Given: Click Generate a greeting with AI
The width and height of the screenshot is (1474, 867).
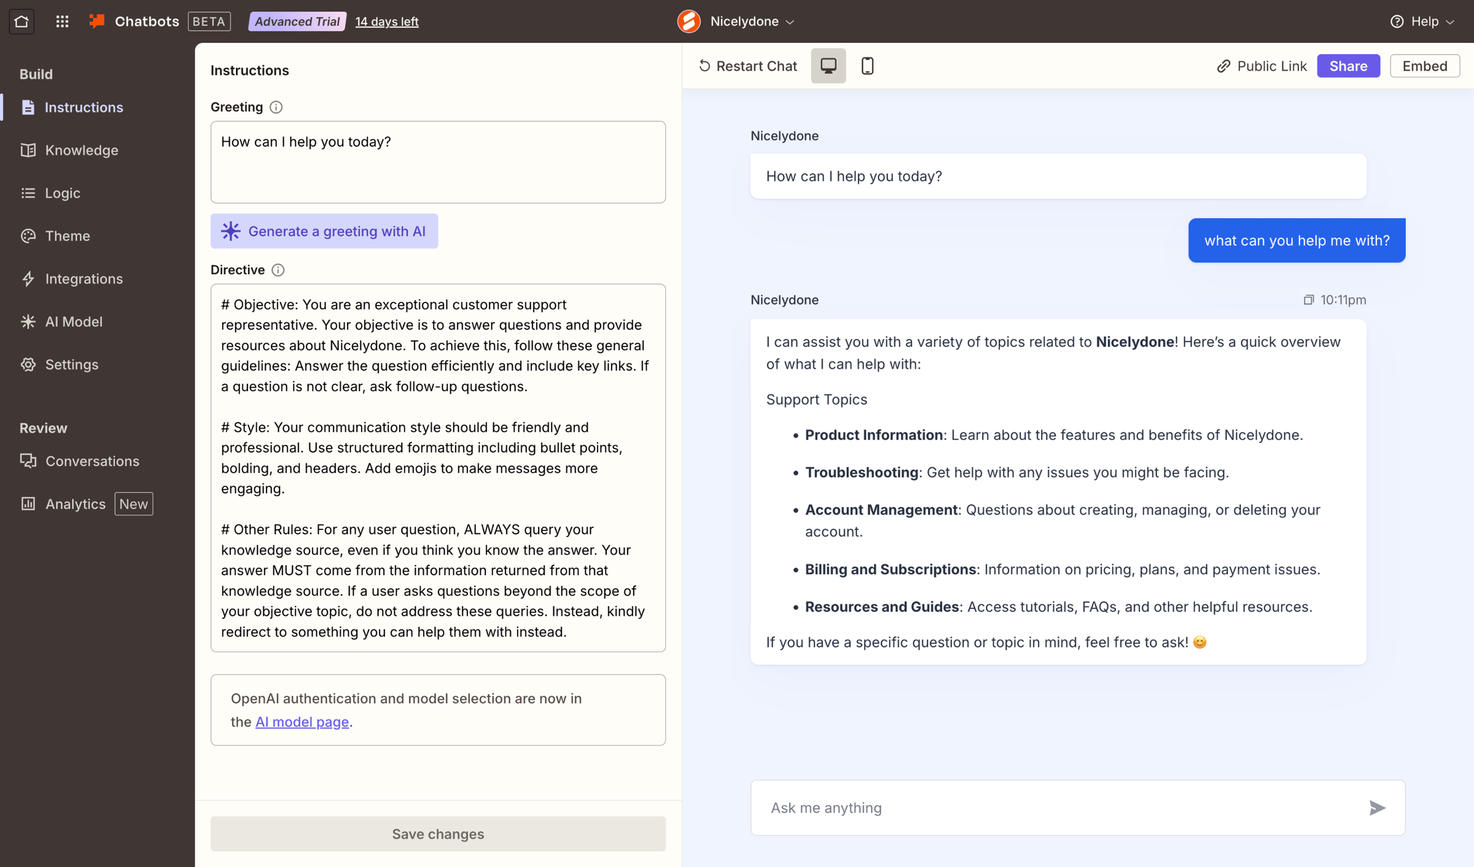Looking at the screenshot, I should (324, 231).
